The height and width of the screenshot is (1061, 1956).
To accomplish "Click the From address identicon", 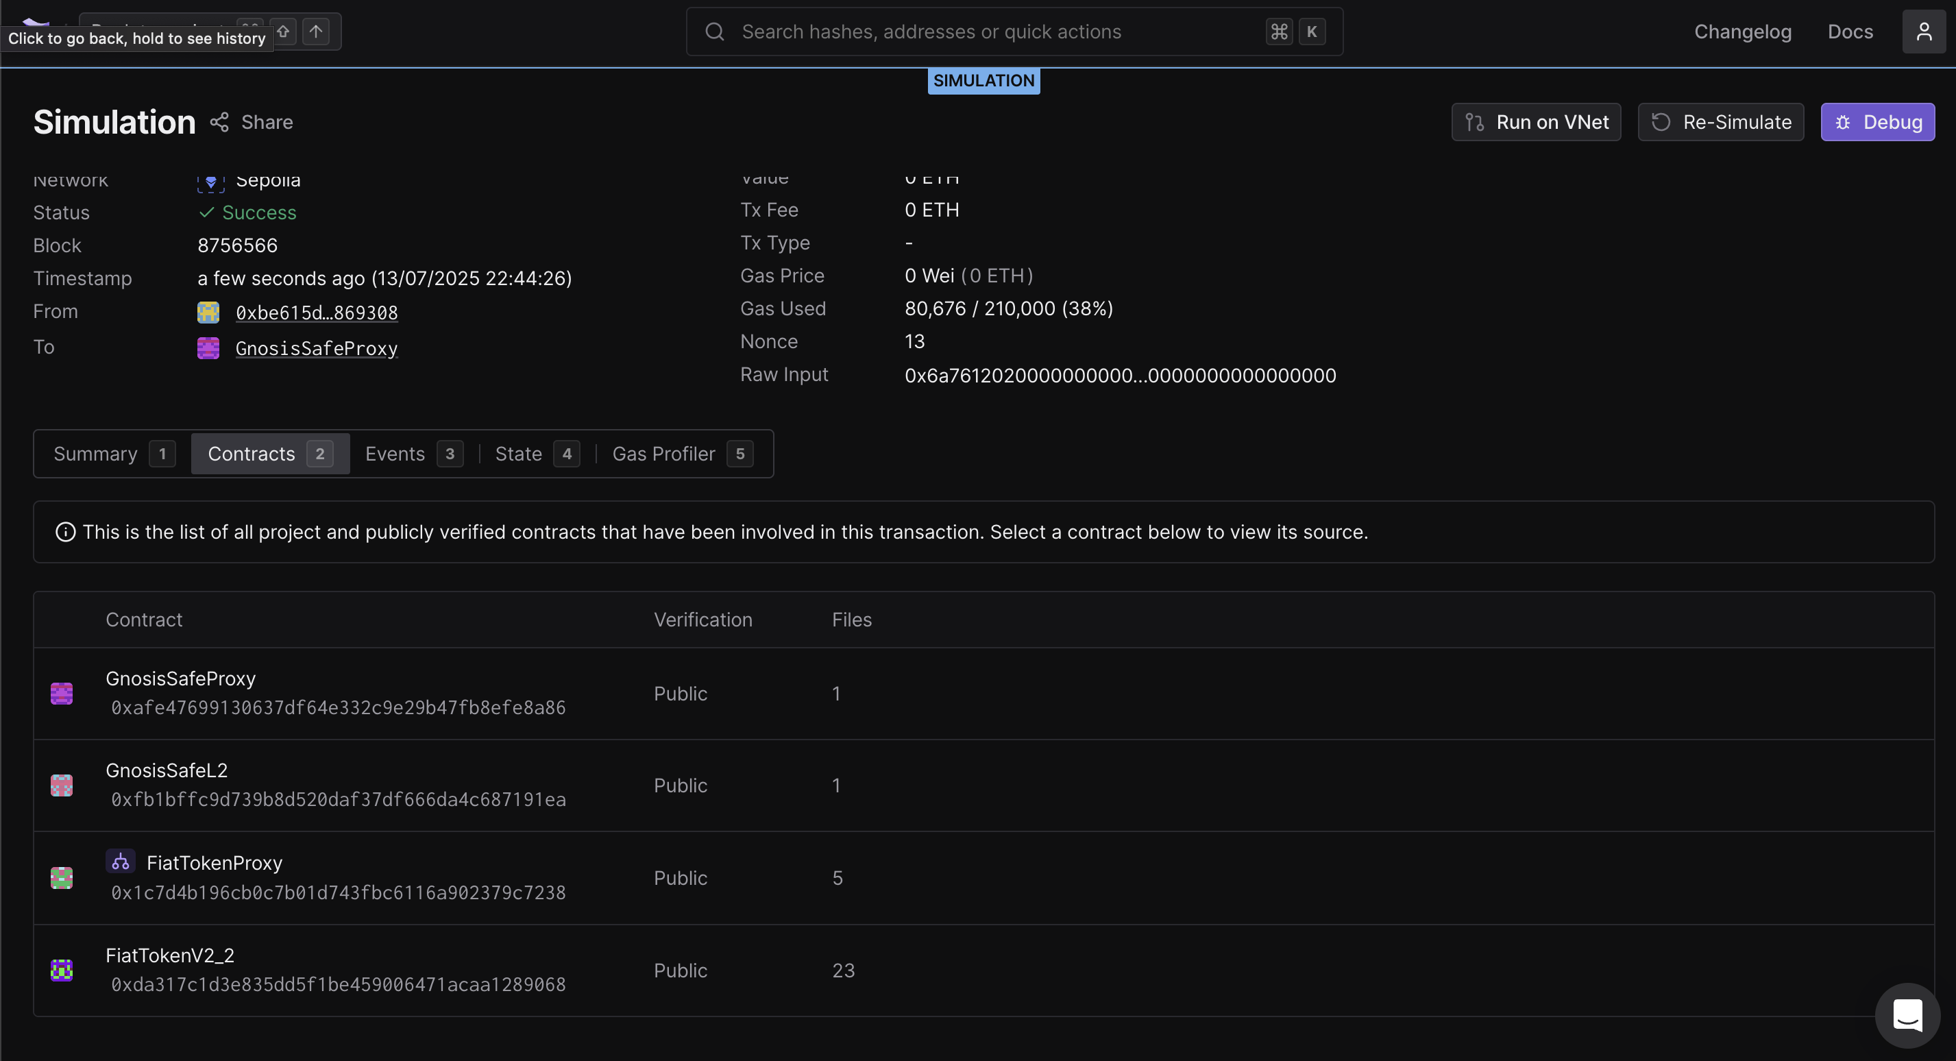I will click(x=208, y=312).
